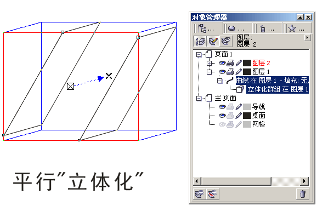The width and height of the screenshot is (317, 223).
Task: Click the black color swatch of 图层 1
Action: tap(247, 72)
